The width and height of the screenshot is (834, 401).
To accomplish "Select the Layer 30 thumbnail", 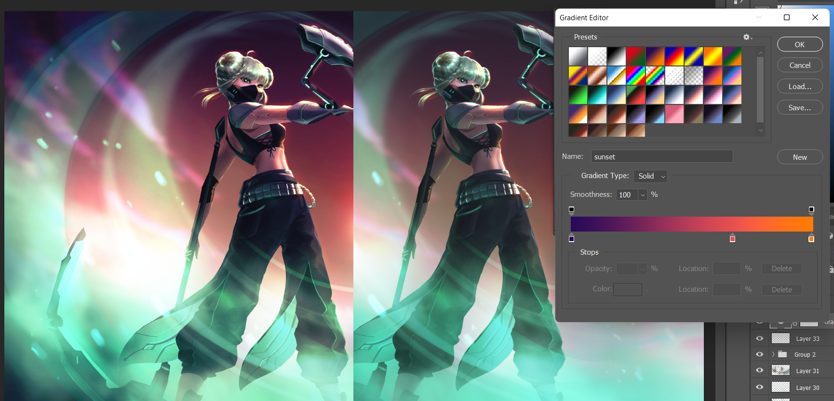I will (780, 387).
